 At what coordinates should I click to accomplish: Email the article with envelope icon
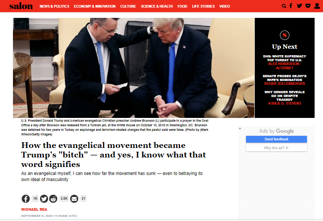pos(74,199)
